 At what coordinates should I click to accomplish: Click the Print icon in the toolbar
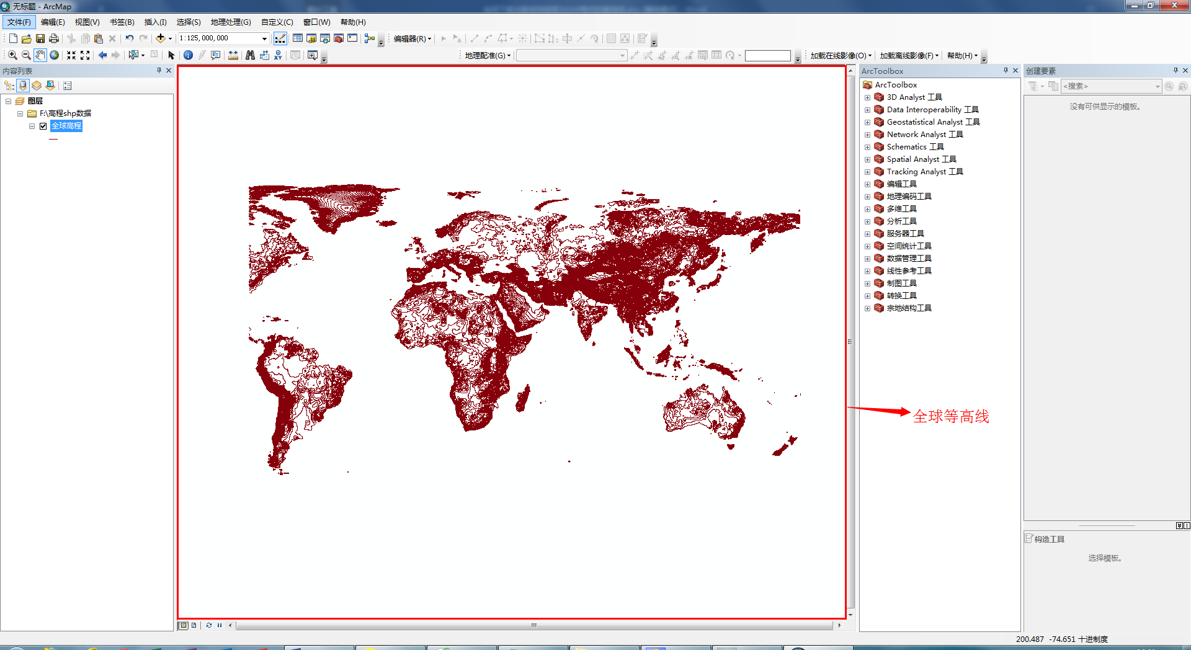(x=54, y=38)
